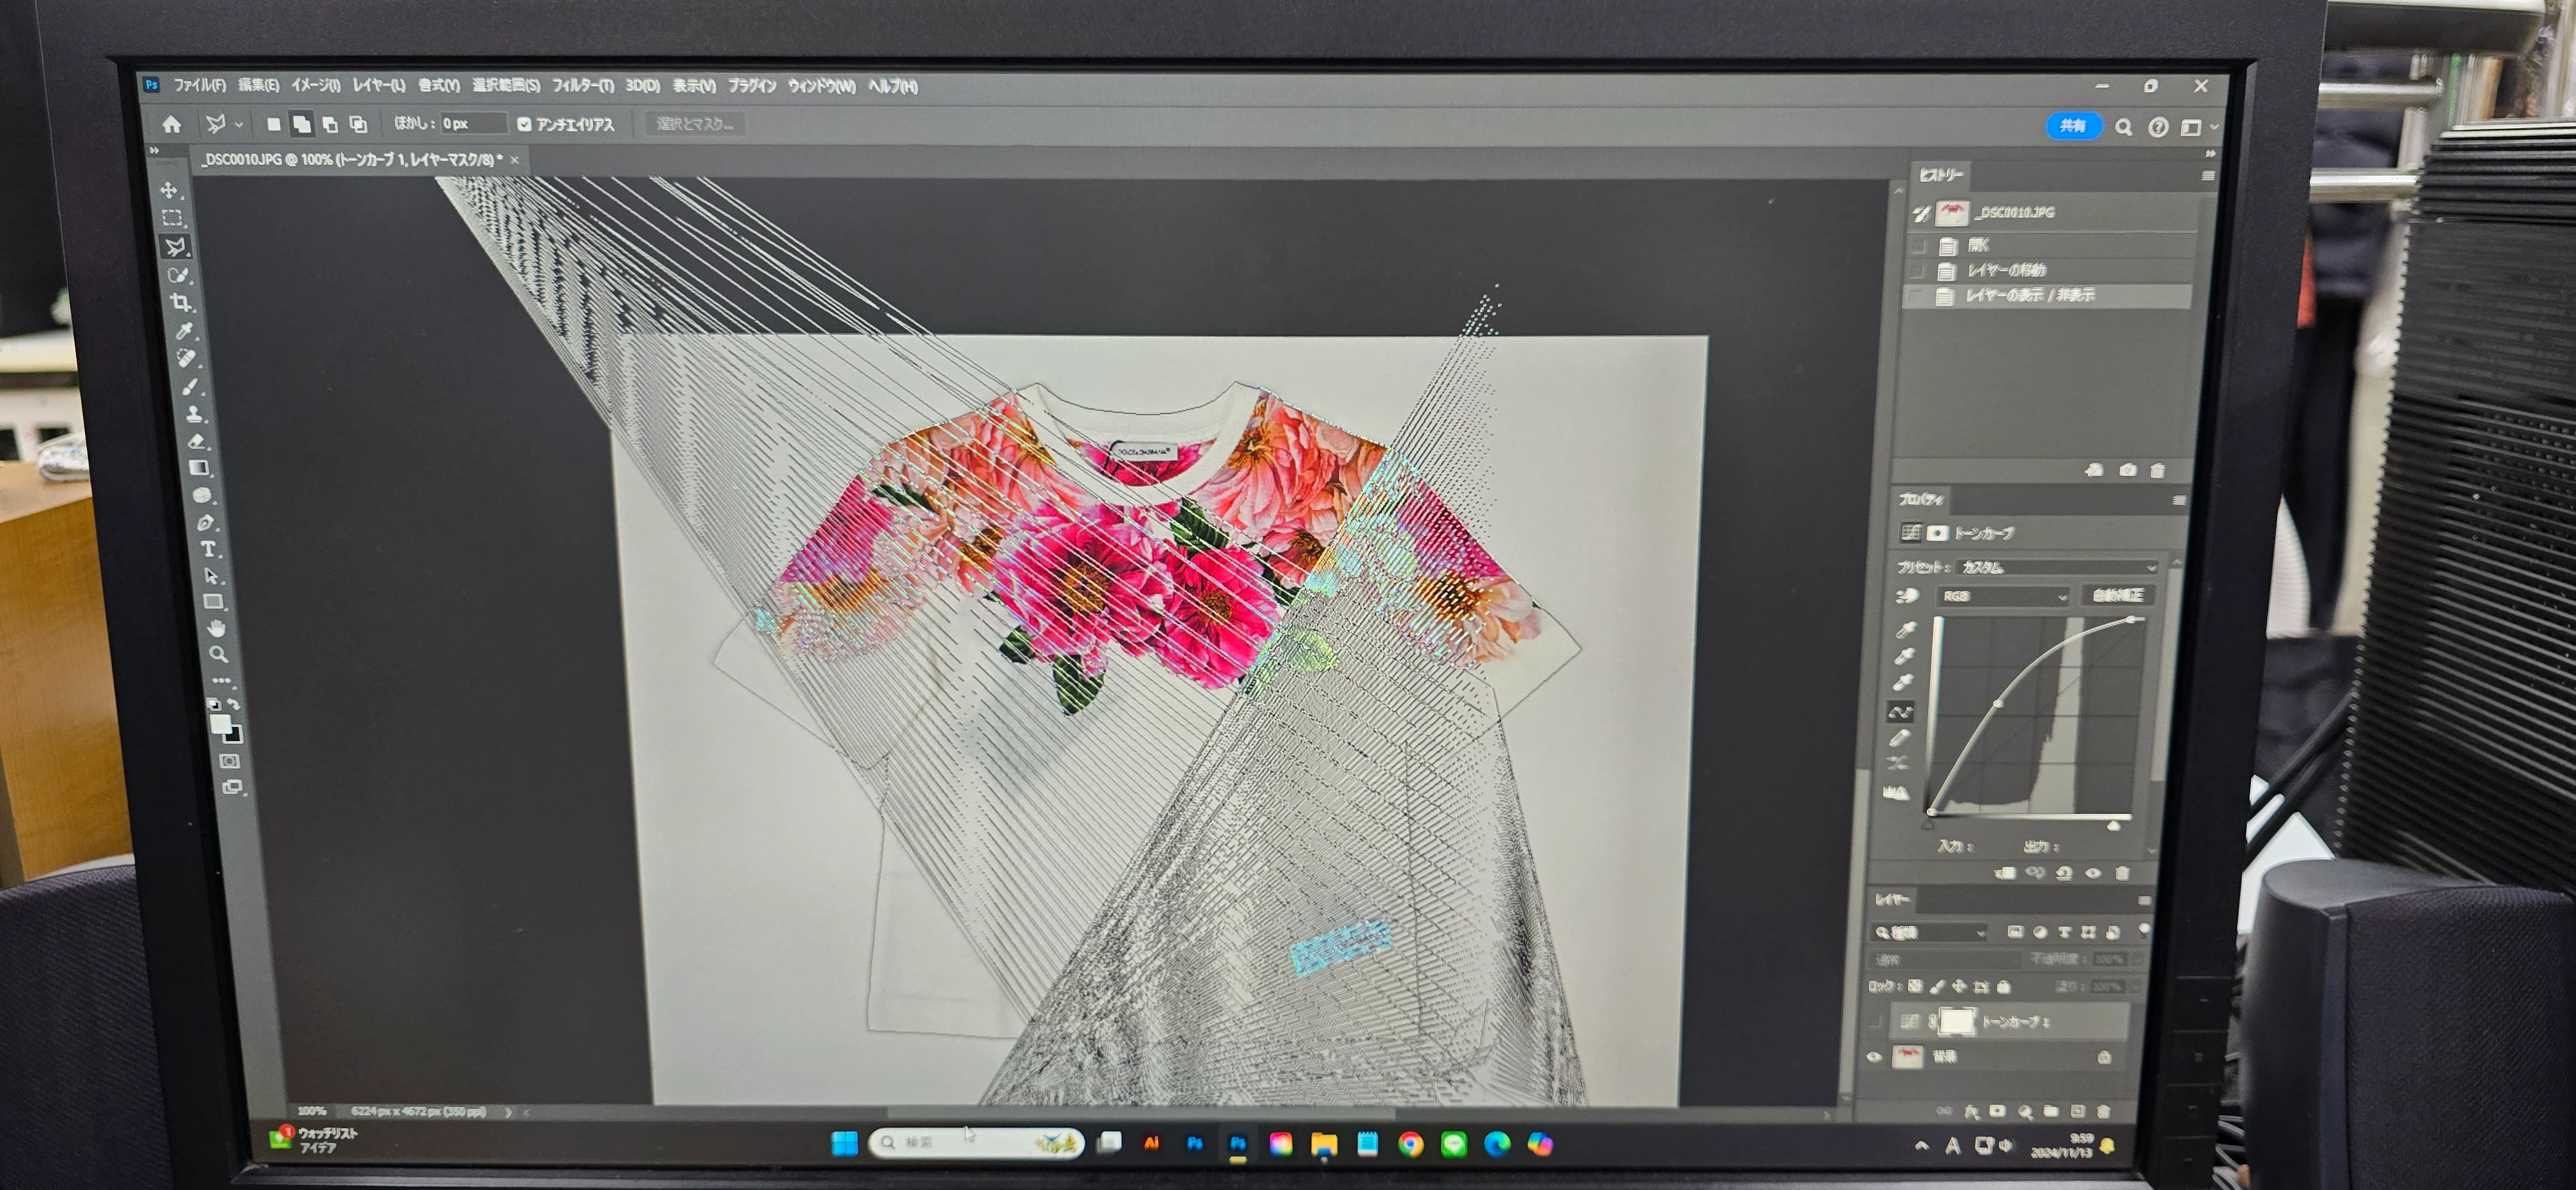The width and height of the screenshot is (2576, 1190).
Task: Pick the Horizontal Type tool
Action: (208, 549)
